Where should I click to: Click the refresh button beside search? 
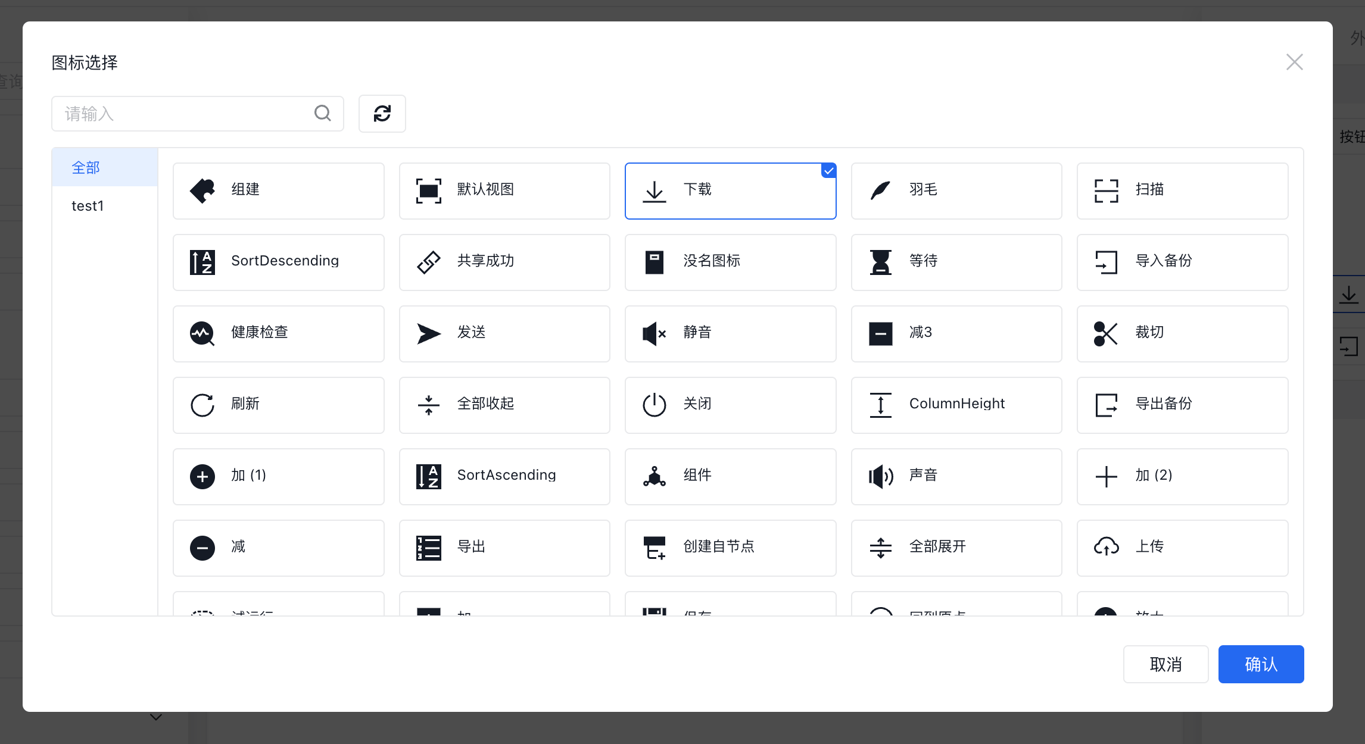click(382, 114)
